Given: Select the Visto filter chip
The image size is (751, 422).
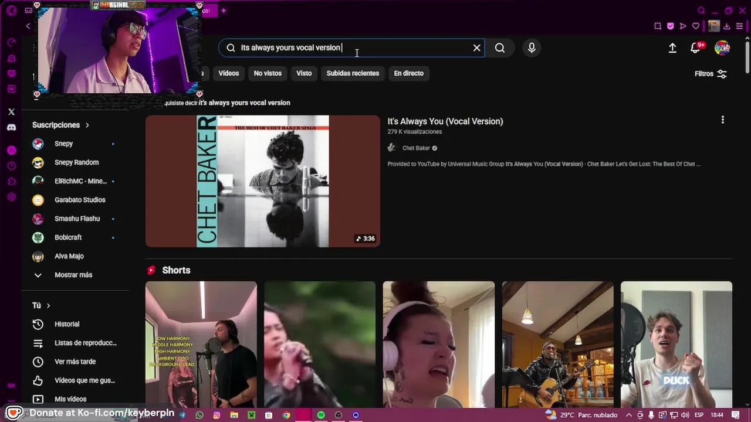Looking at the screenshot, I should click(x=304, y=73).
